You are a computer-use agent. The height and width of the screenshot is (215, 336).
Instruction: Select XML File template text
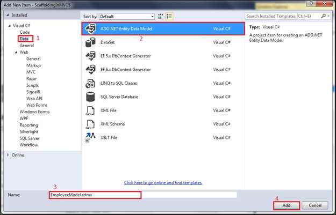click(109, 110)
